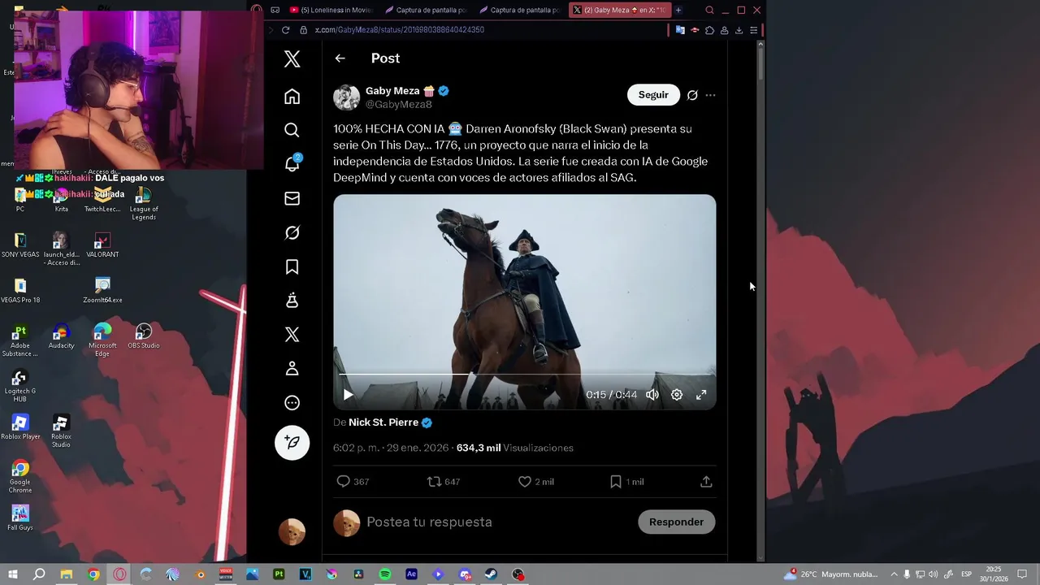Open Spotify from the taskbar
The width and height of the screenshot is (1040, 585).
pyautogui.click(x=385, y=574)
